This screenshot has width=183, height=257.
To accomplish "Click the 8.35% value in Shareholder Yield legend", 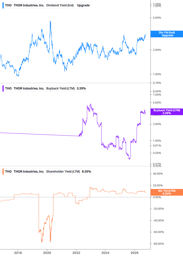I will pyautogui.click(x=87, y=172).
